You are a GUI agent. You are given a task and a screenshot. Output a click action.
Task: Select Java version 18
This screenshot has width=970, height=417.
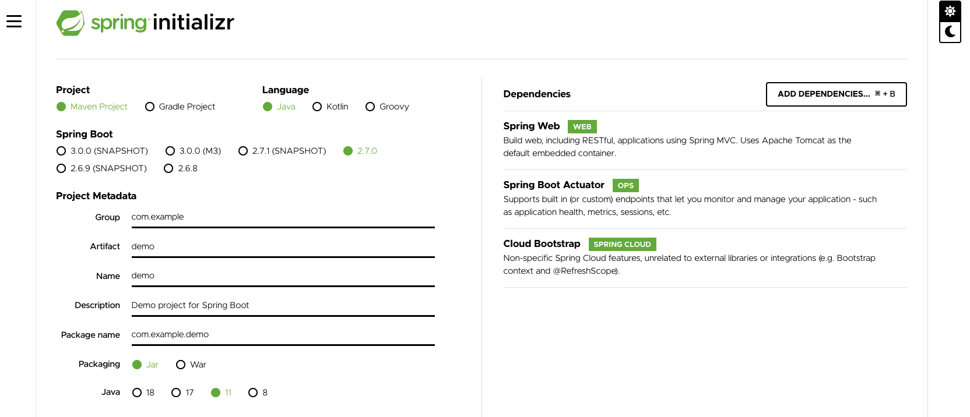tap(143, 393)
